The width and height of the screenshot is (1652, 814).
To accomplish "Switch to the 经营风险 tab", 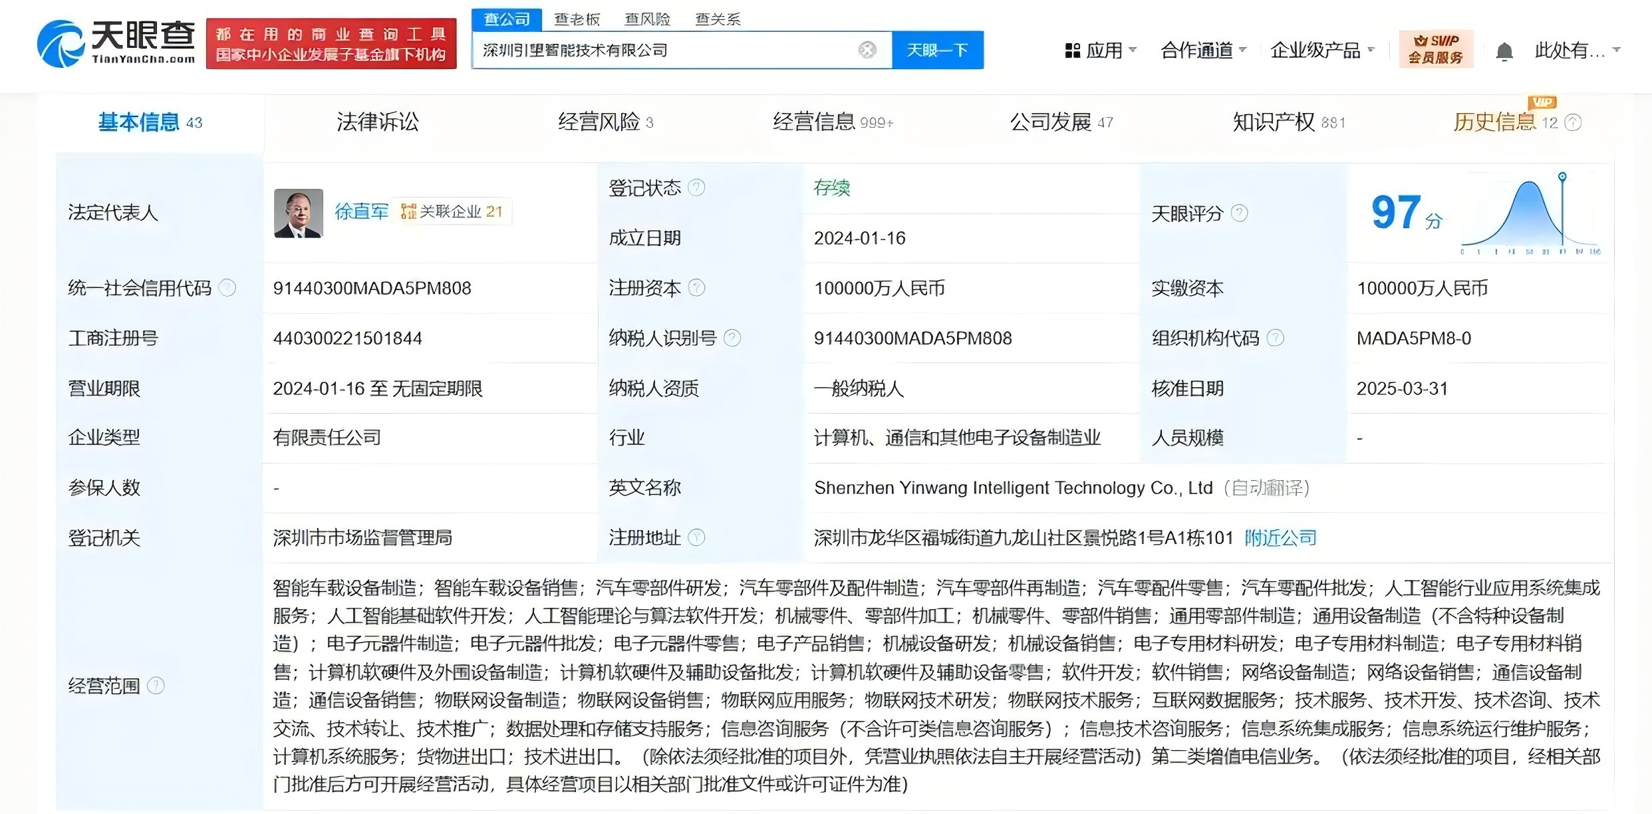I will [606, 122].
